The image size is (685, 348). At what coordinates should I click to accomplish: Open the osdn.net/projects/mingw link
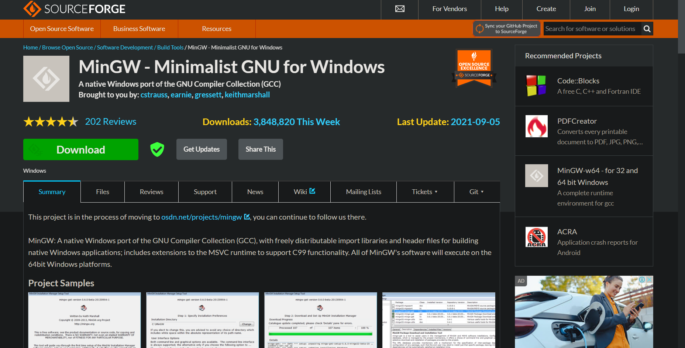[202, 217]
